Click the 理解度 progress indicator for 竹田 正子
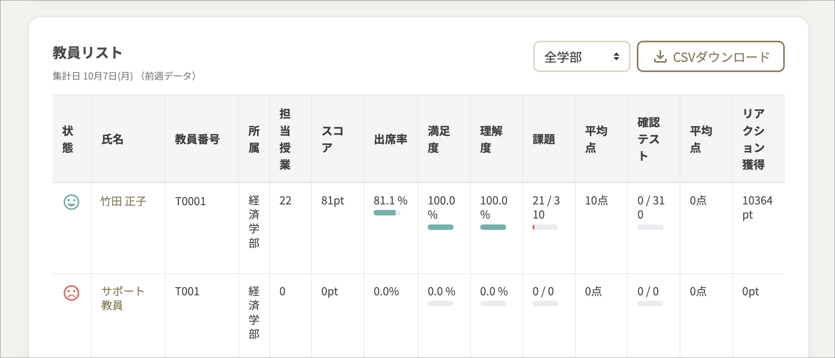 click(x=493, y=227)
